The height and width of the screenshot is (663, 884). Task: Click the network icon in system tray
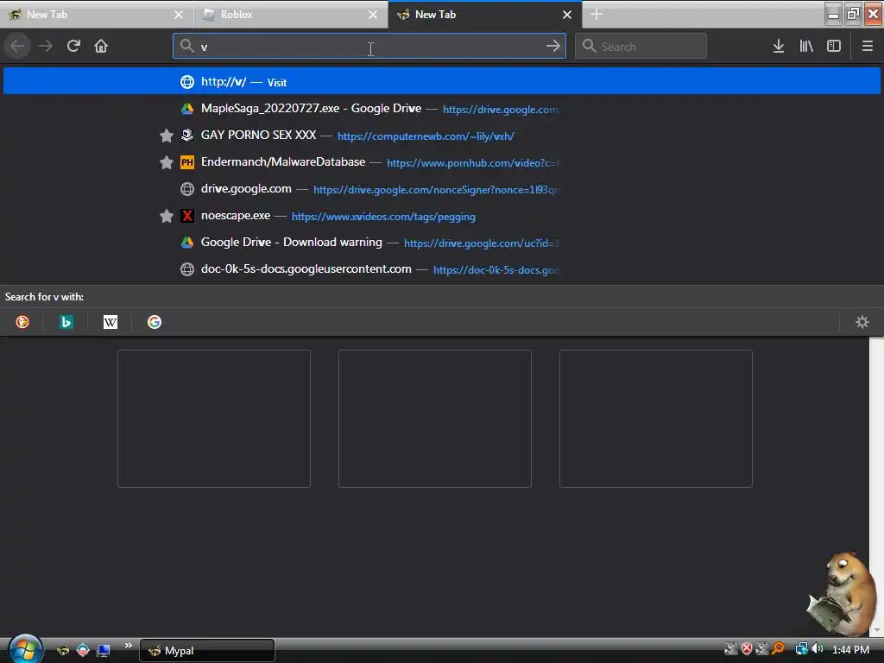click(x=801, y=649)
